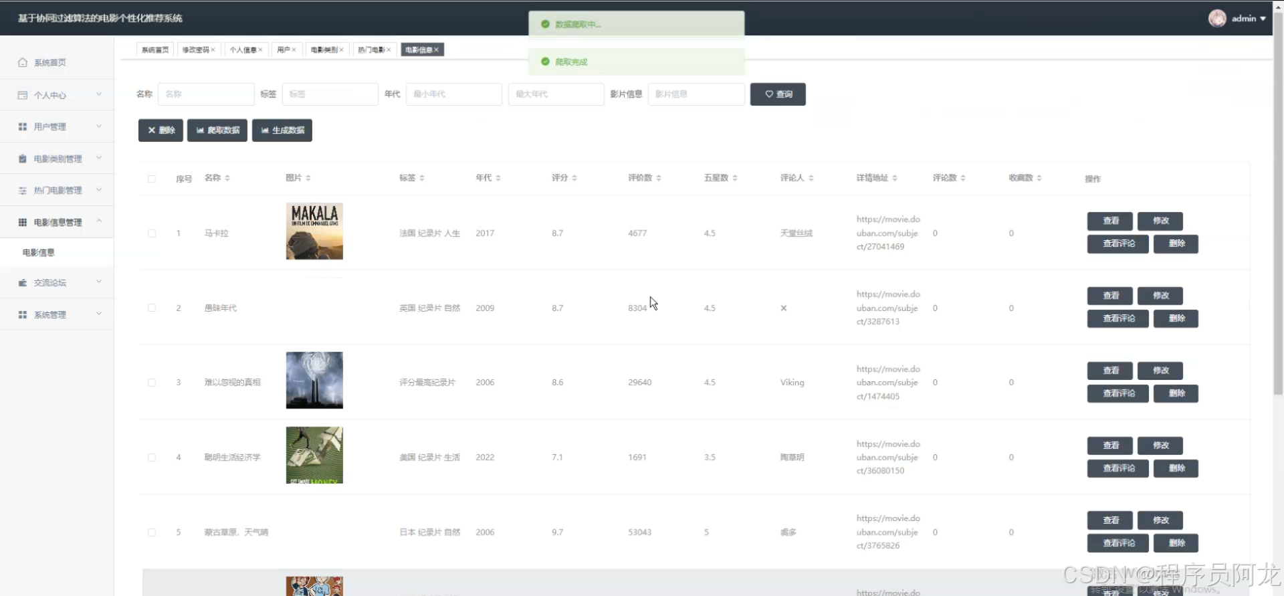This screenshot has height=596, width=1284.
Task: Click the 系统首页 home icon
Action: (22, 62)
